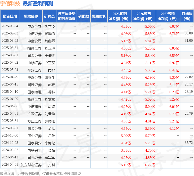Select the date 2025-09-04
194x176 pixels.
[x=10, y=26]
